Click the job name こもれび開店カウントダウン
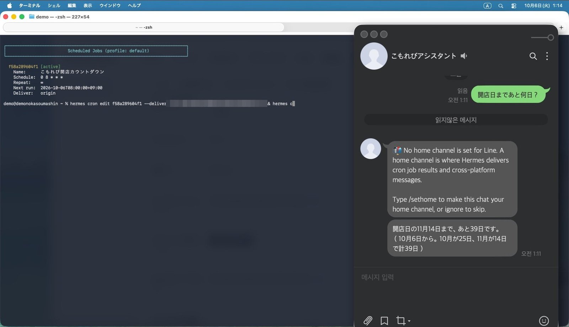 pyautogui.click(x=72, y=72)
